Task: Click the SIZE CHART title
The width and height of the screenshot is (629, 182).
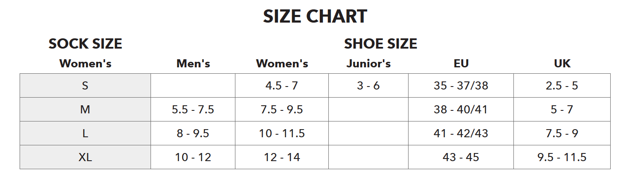Action: click(315, 17)
